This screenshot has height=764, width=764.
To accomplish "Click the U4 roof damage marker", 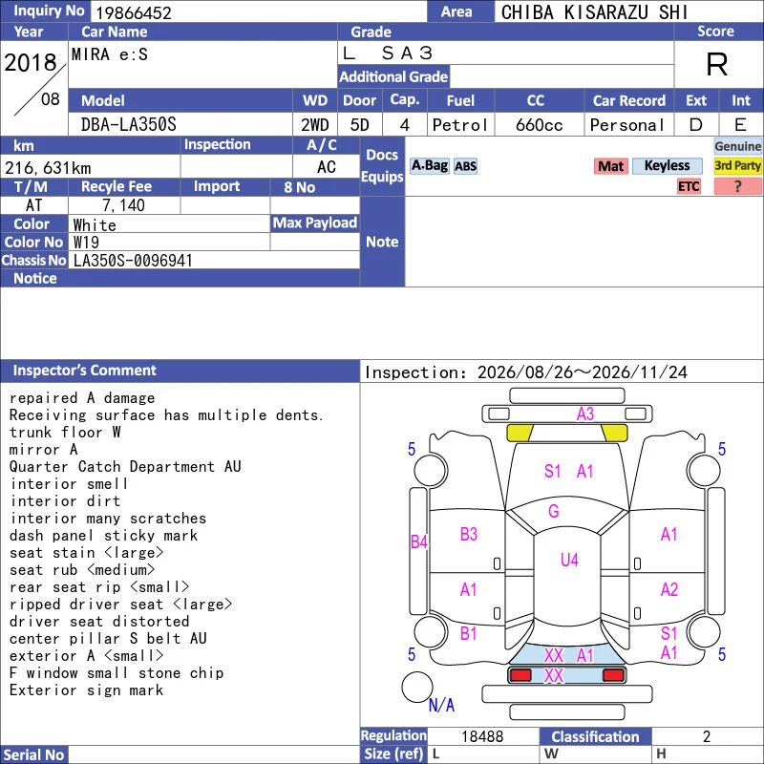I will coord(569,560).
